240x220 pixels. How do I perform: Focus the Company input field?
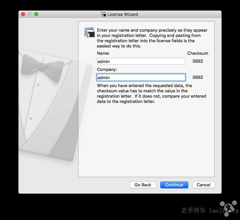(x=141, y=78)
